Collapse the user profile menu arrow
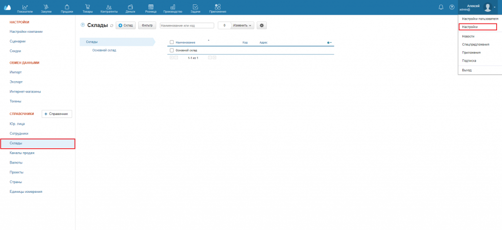502x230 pixels. (x=495, y=7)
